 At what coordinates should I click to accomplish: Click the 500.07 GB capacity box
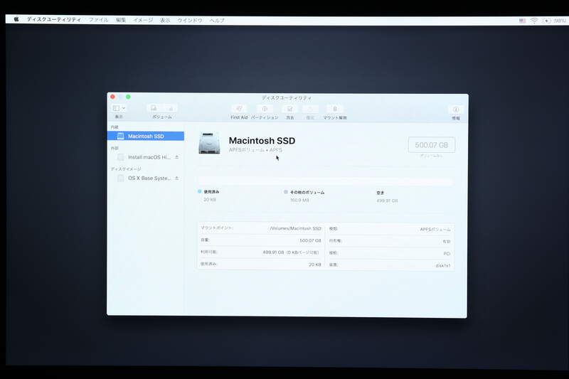432,145
